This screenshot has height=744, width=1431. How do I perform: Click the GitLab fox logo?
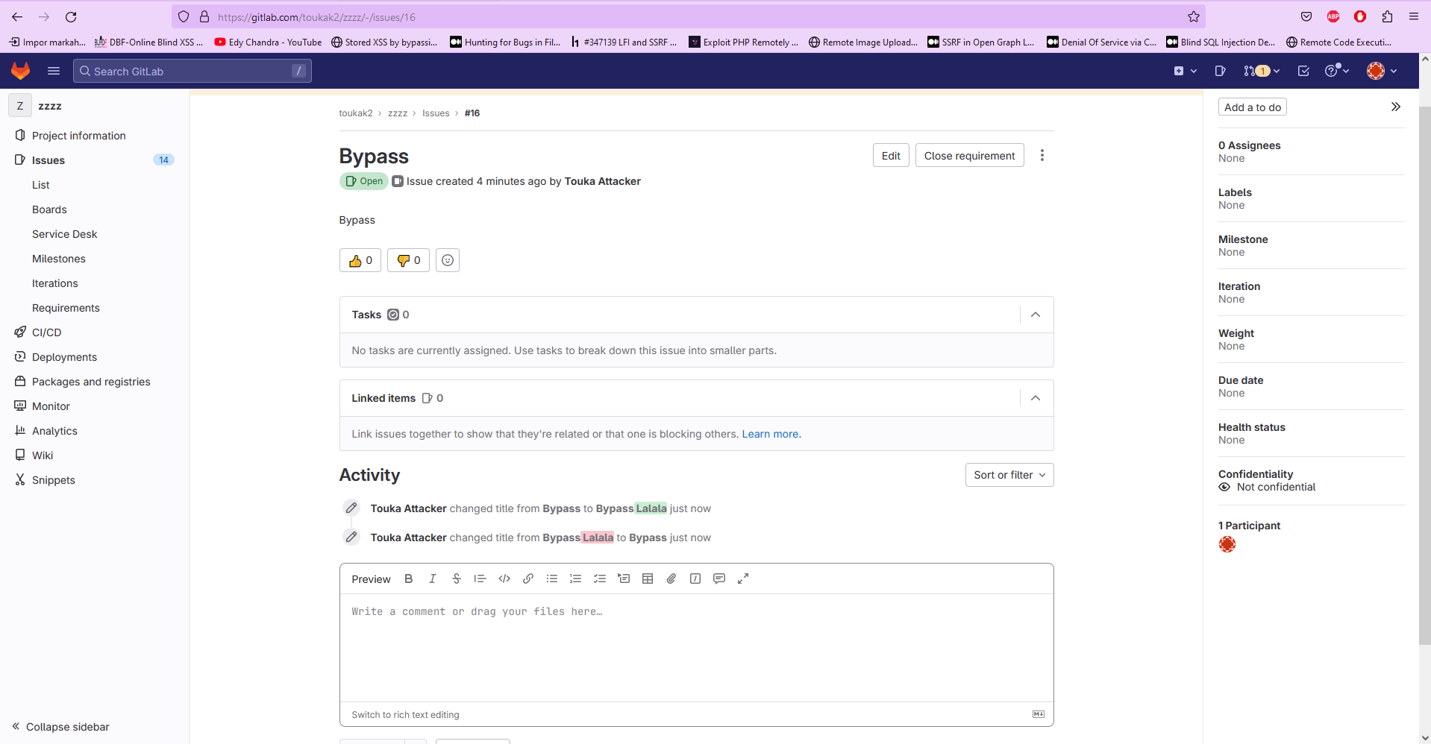21,71
